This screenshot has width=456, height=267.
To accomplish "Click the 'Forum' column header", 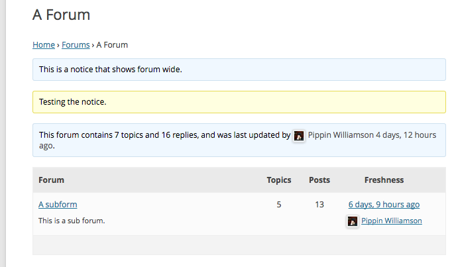I will [x=51, y=180].
